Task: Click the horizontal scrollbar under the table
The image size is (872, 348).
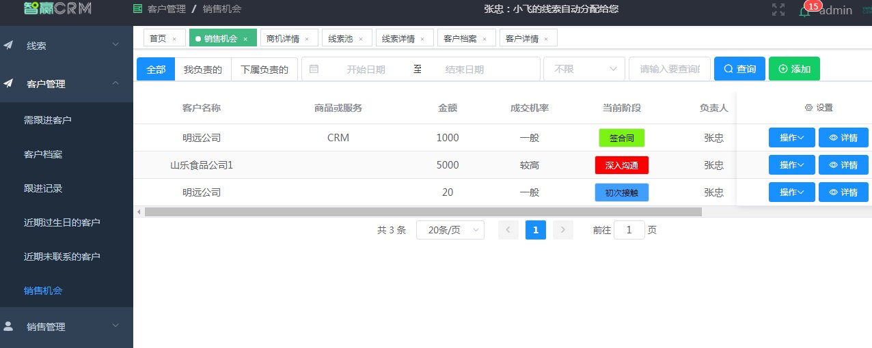Action: 423,212
